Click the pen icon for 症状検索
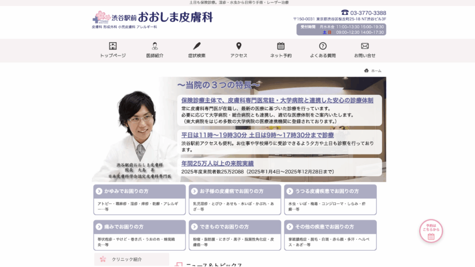The height and width of the screenshot is (267, 475). click(x=197, y=46)
